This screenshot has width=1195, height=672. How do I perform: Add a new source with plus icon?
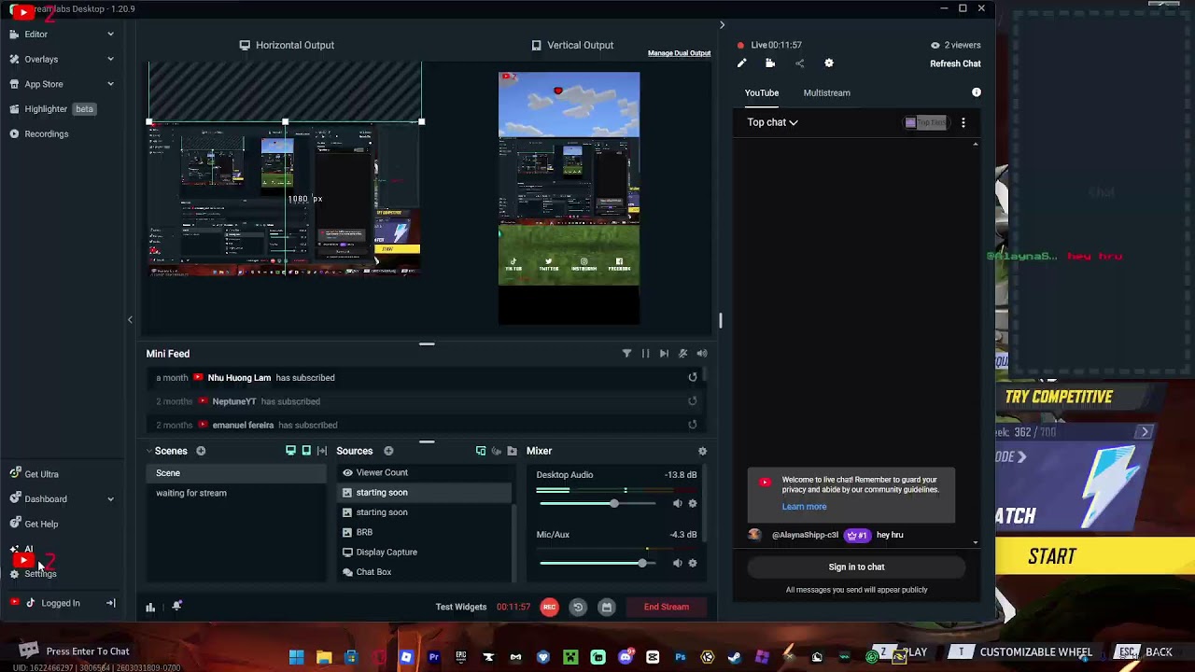(388, 451)
